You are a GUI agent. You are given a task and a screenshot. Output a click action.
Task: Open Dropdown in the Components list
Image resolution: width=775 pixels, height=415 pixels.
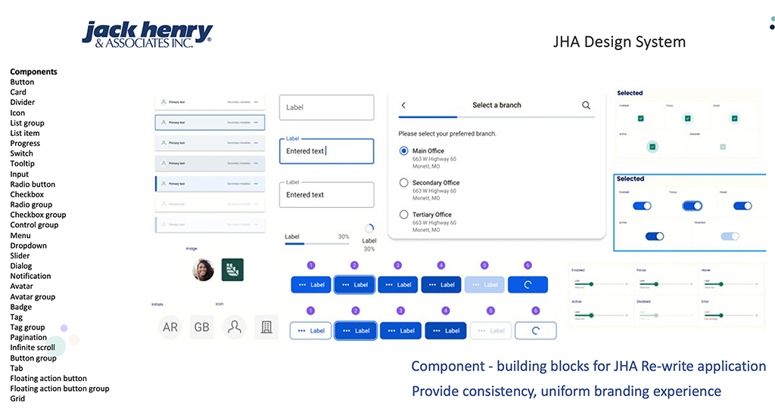pos(29,246)
